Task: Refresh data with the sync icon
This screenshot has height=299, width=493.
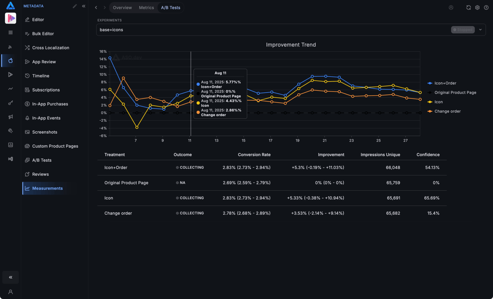Action: (x=468, y=8)
